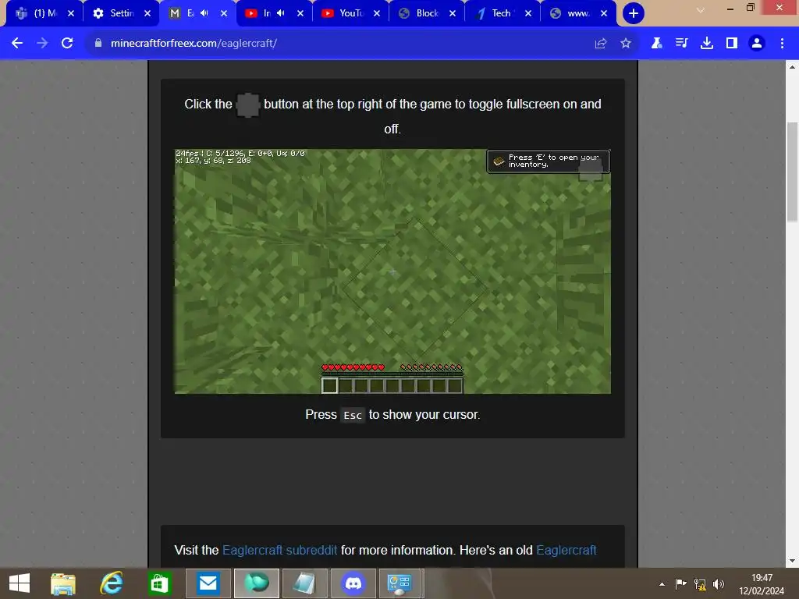Open the Windows Store taskbar icon
Image resolution: width=799 pixels, height=599 pixels.
(x=159, y=583)
